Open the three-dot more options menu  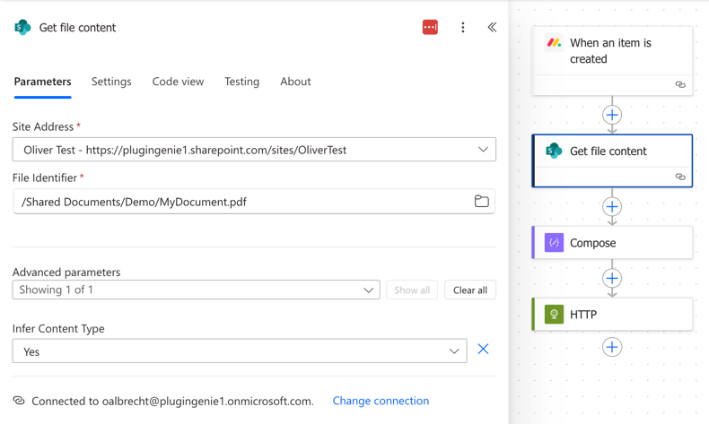point(463,28)
